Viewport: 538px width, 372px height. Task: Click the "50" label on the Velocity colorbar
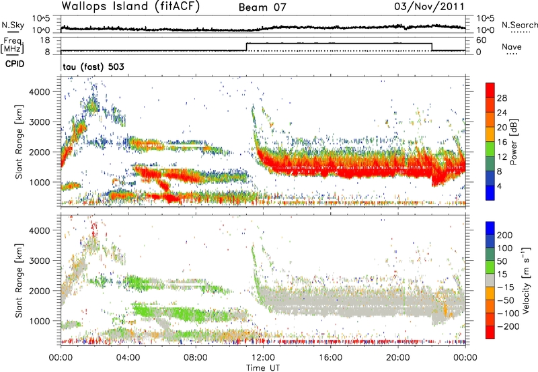[x=502, y=261]
